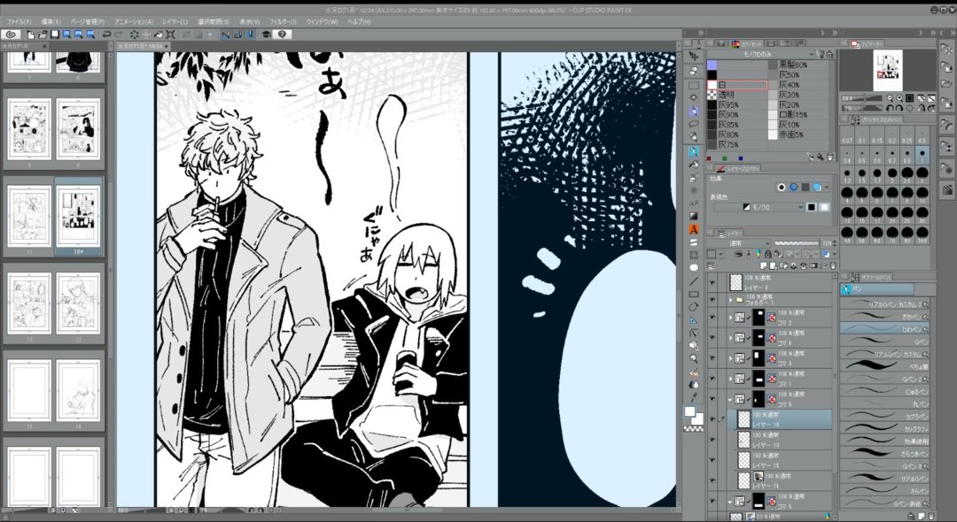Rotate canvas left in Navigator
The image size is (957, 522).
890,108
